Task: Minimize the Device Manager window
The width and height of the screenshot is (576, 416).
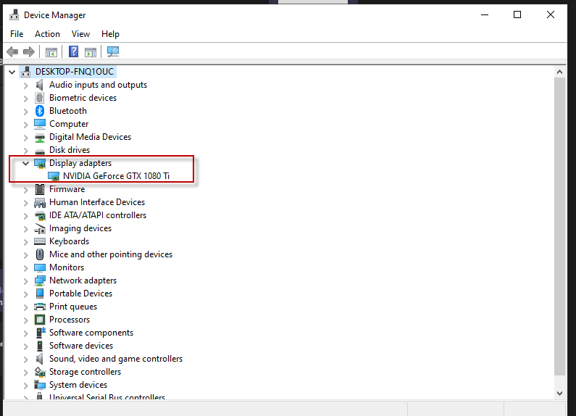Action: pyautogui.click(x=485, y=14)
